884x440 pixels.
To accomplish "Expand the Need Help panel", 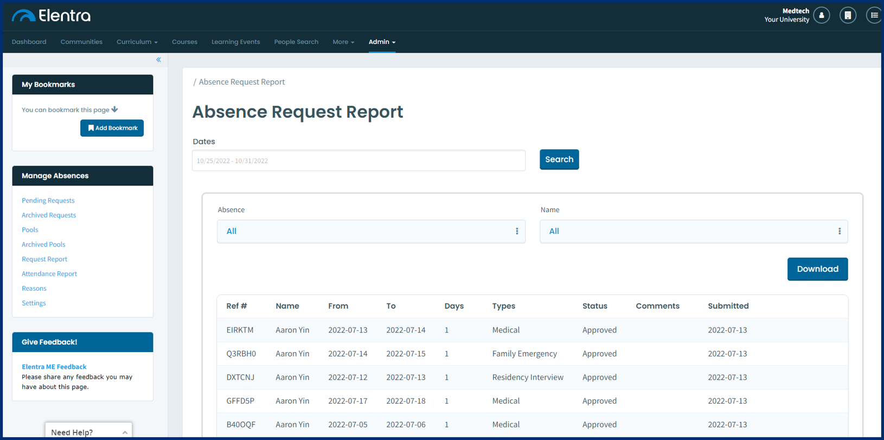I will [88, 432].
